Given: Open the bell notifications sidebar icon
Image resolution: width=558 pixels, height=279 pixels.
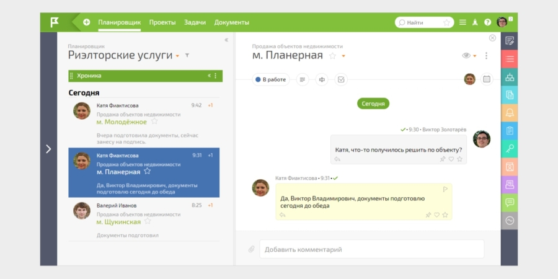Looking at the screenshot, I should point(510,113).
